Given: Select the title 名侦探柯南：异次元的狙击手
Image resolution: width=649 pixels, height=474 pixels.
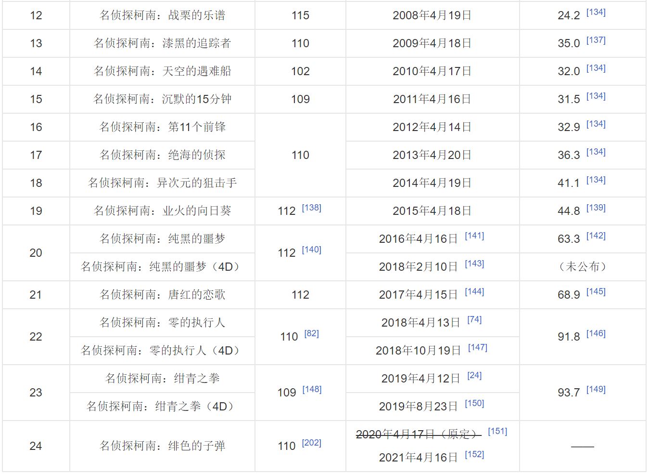Looking at the screenshot, I should [162, 183].
